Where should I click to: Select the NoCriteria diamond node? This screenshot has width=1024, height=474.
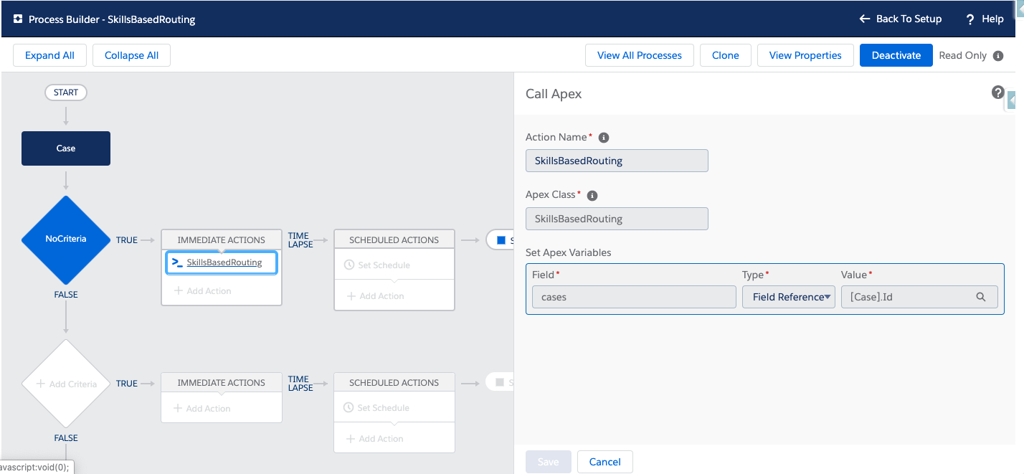(65, 240)
